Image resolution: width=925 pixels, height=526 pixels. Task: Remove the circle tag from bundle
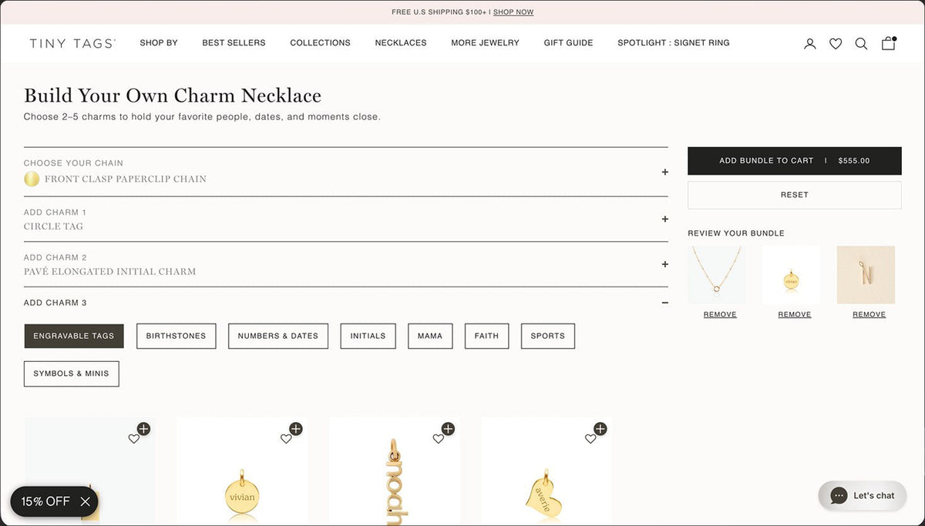794,314
